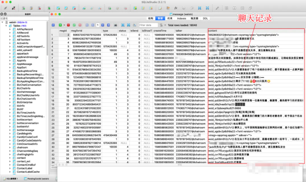The height and width of the screenshot is (182, 306).
Task: Click the page number field showing 1
Action: pyautogui.click(x=98, y=25)
